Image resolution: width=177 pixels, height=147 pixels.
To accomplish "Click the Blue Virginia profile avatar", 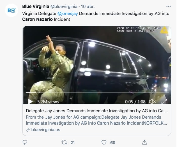I will (11, 10).
